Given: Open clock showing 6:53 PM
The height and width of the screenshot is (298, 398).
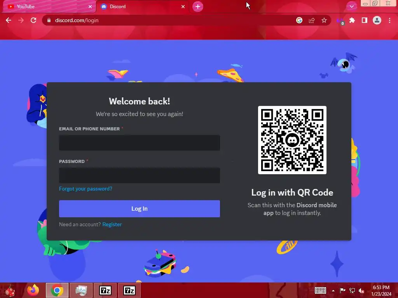Looking at the screenshot, I should (381, 291).
